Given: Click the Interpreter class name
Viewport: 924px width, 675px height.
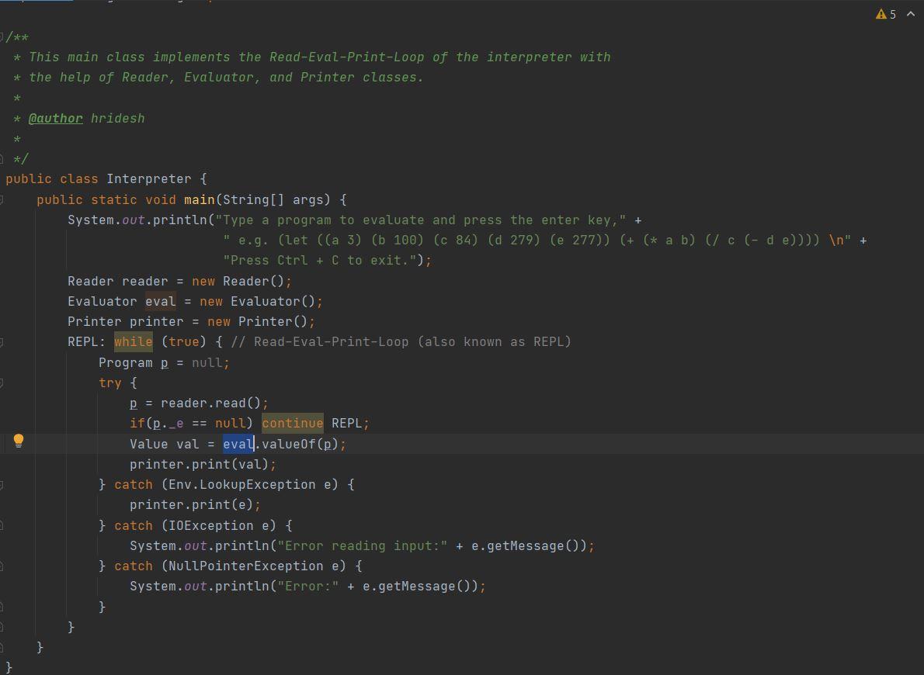Looking at the screenshot, I should [148, 179].
